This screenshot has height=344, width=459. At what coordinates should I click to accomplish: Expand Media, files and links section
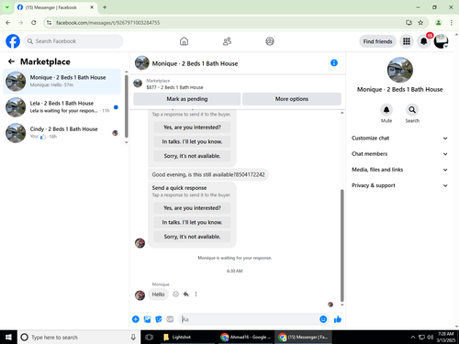click(x=399, y=170)
